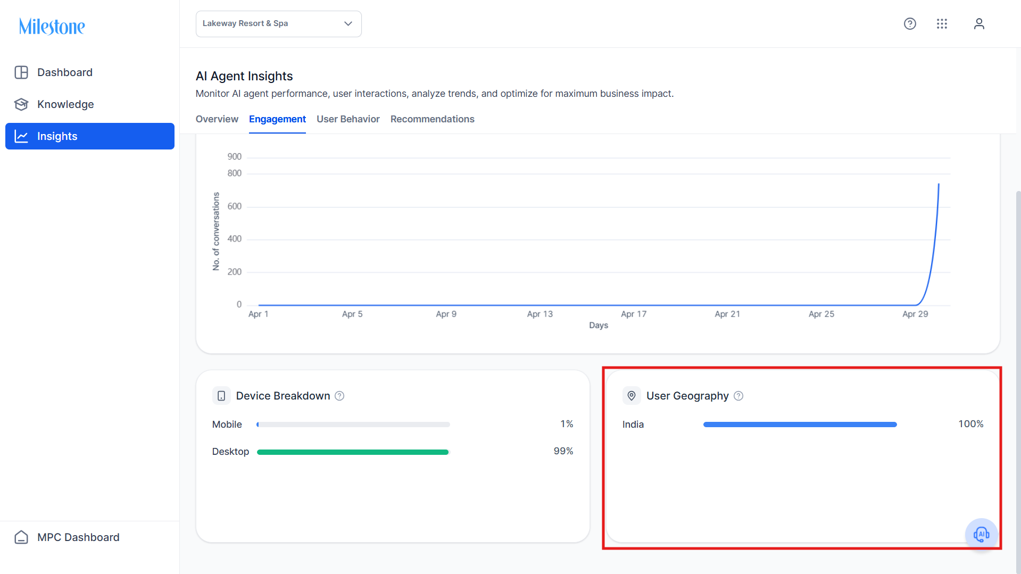This screenshot has width=1021, height=574.
Task: Click the Mobile progress bar
Action: tap(353, 425)
